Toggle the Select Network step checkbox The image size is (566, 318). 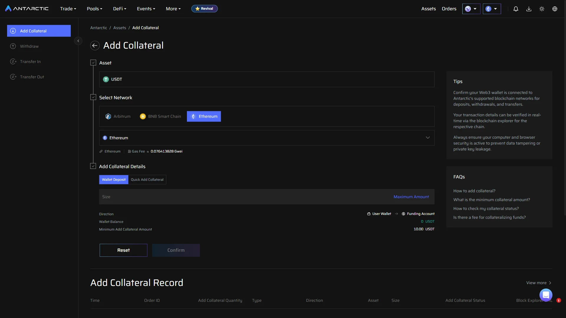click(93, 97)
